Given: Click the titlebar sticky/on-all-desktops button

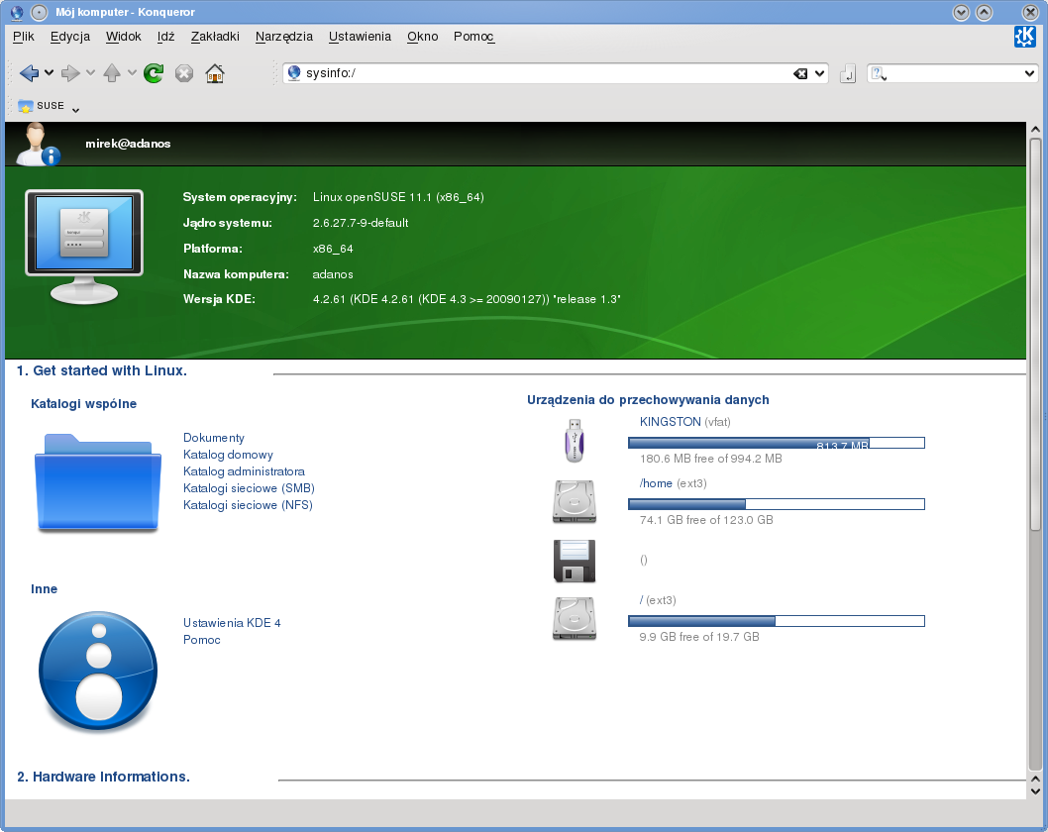Looking at the screenshot, I should (x=40, y=12).
